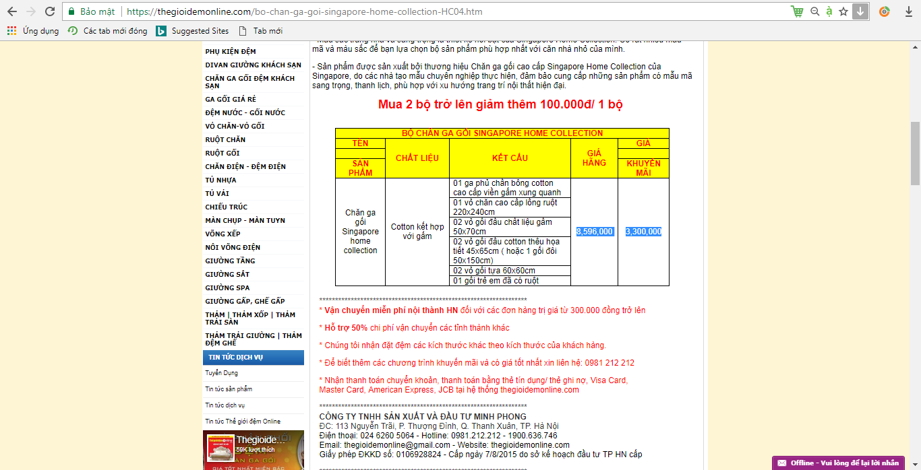Click the forward navigation arrow
921x470 pixels.
31,11
